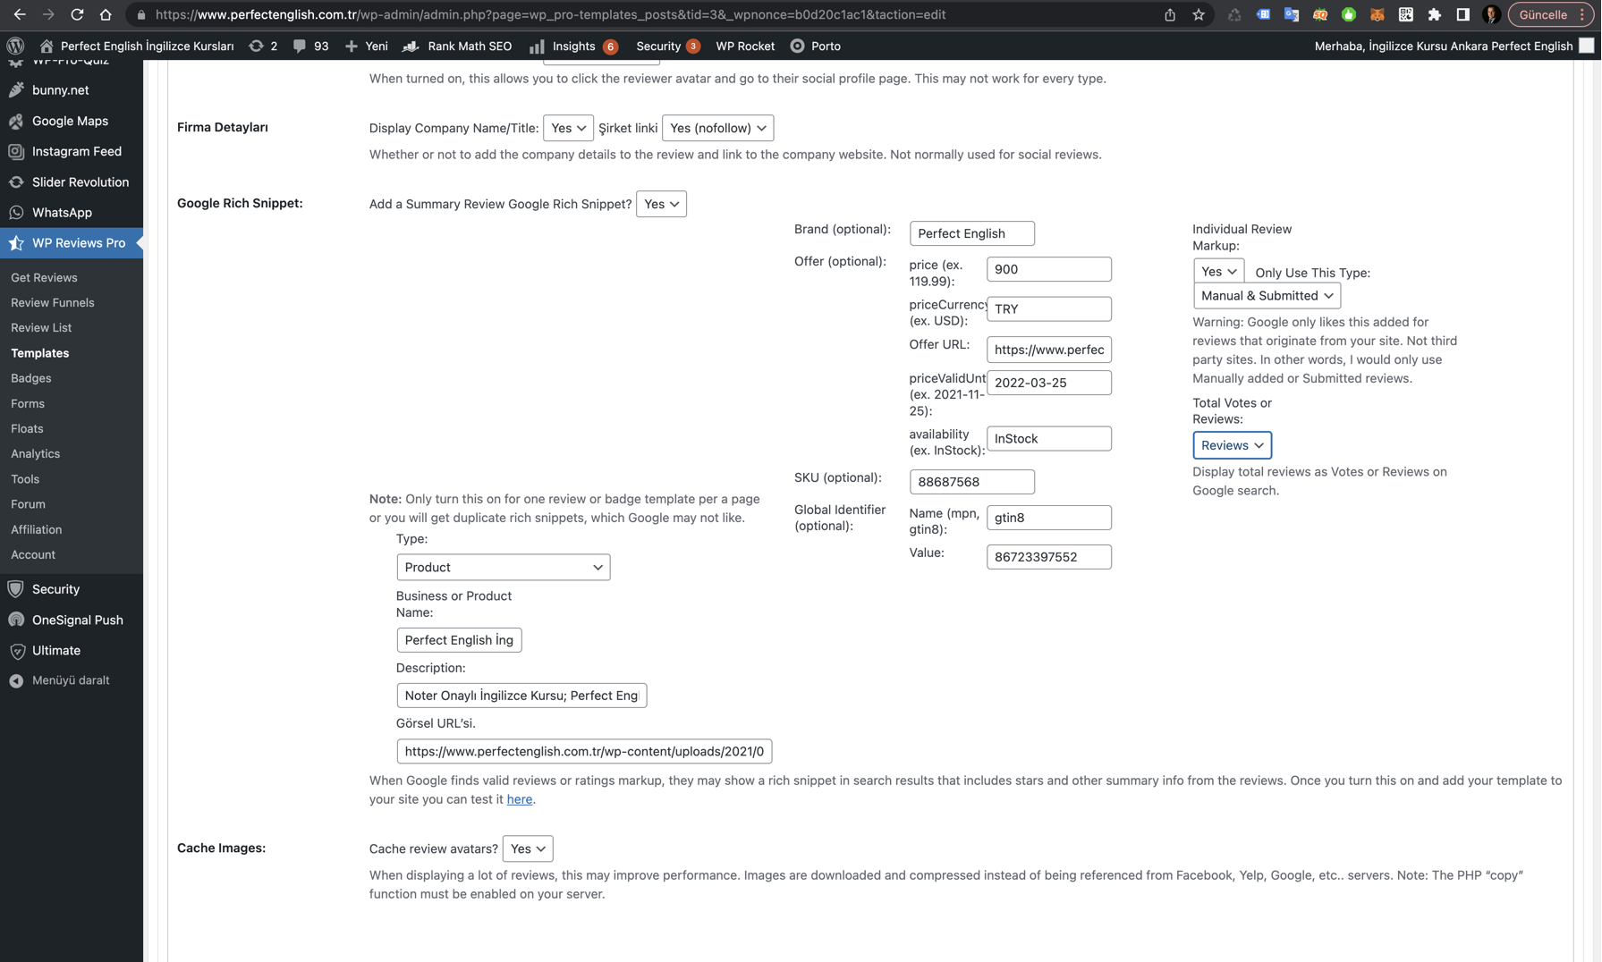1602x962 pixels.
Task: Click the 'here' test link
Action: tap(519, 799)
